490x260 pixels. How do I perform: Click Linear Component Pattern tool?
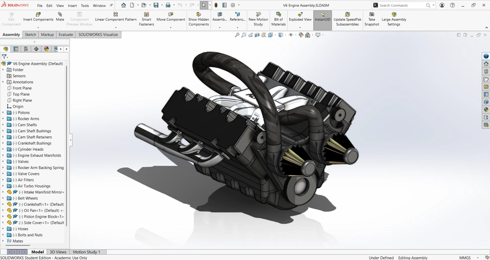116,17
